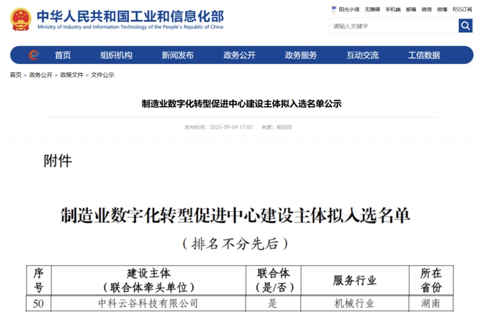This screenshot has height=327, width=483.
Task: Click the 无障碍 accessibility link
Action: [372, 9]
